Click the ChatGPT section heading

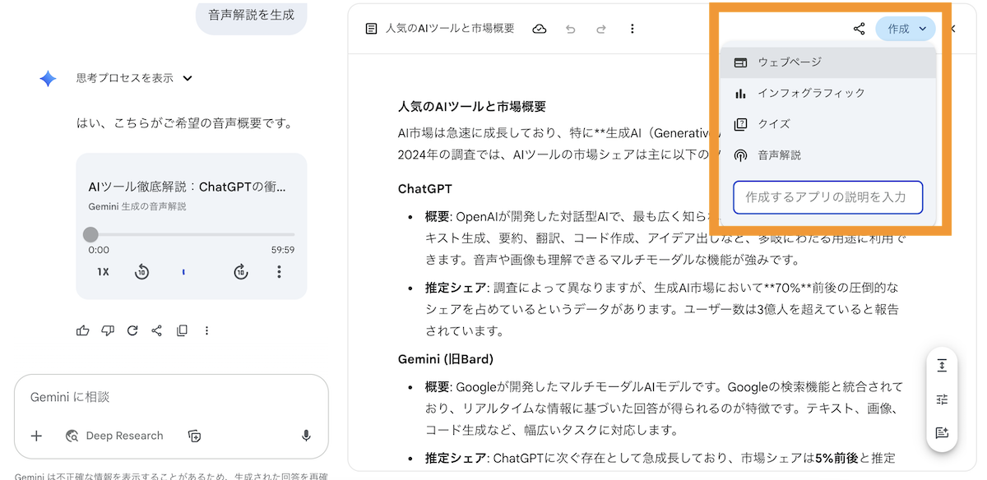(x=425, y=189)
